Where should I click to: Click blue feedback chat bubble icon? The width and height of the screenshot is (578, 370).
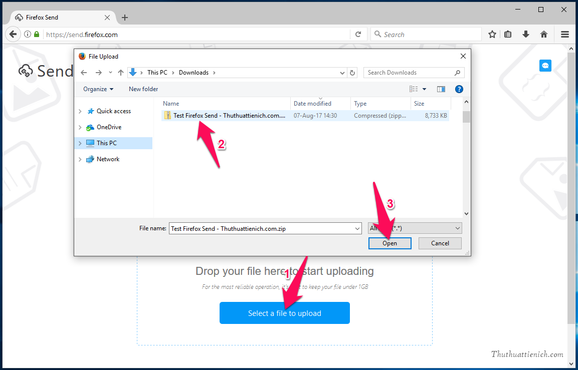[x=545, y=66]
